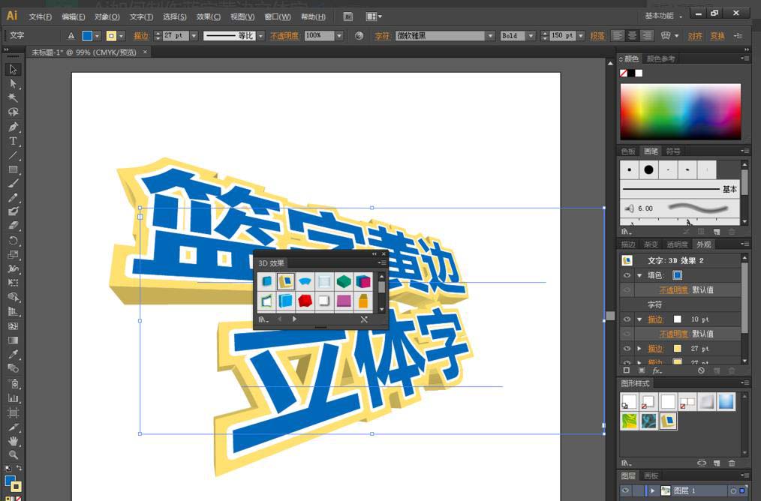Image resolution: width=761 pixels, height=501 pixels.
Task: Click the fx add effect icon
Action: pos(657,370)
